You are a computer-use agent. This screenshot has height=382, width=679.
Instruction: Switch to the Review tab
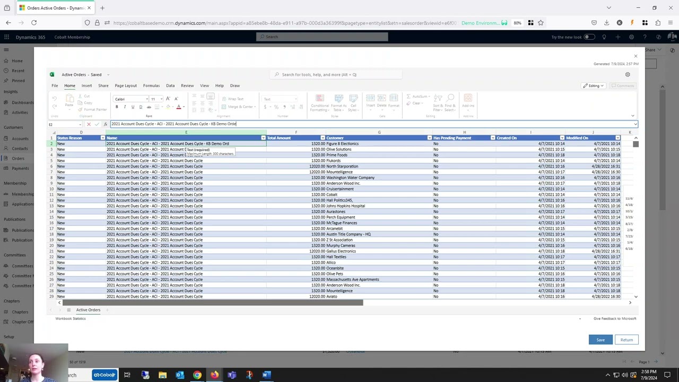[x=187, y=85]
